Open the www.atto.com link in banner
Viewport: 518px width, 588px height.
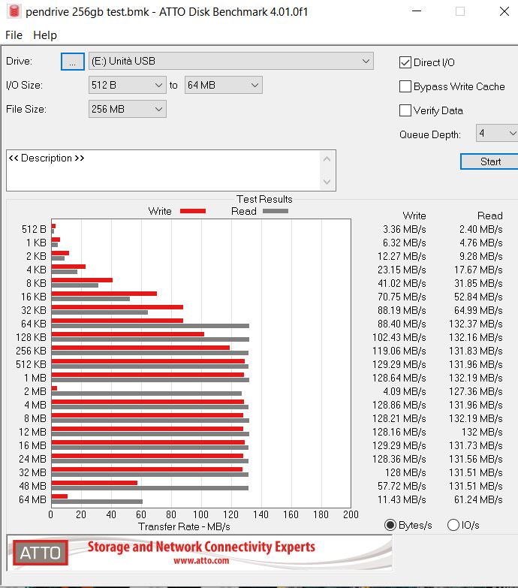[201, 561]
